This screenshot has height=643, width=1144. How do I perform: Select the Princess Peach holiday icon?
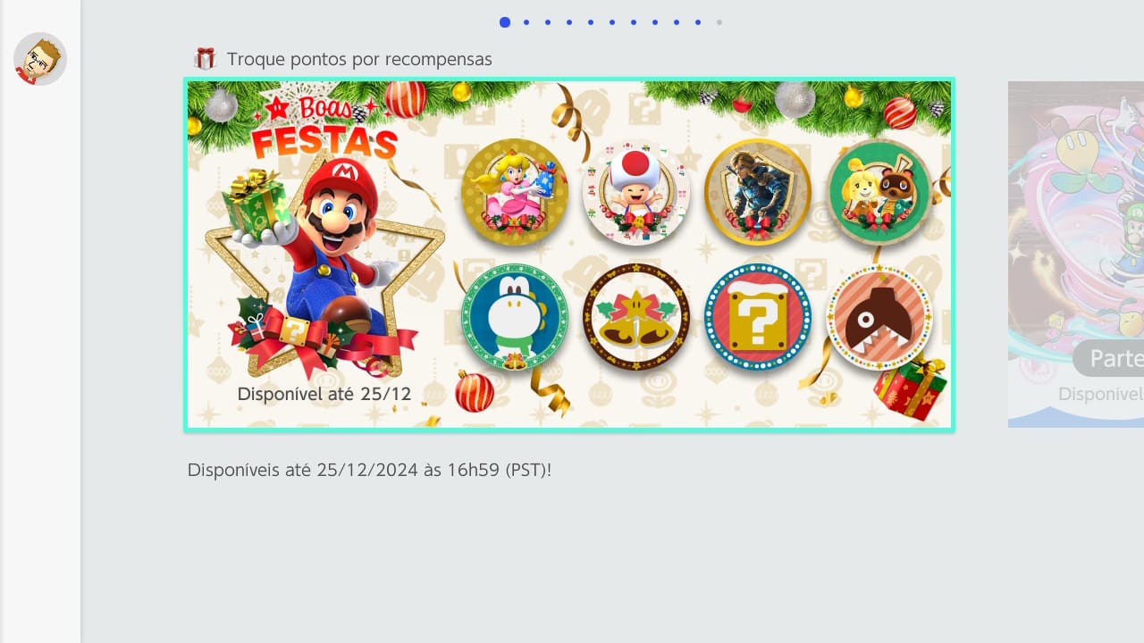[x=515, y=192]
